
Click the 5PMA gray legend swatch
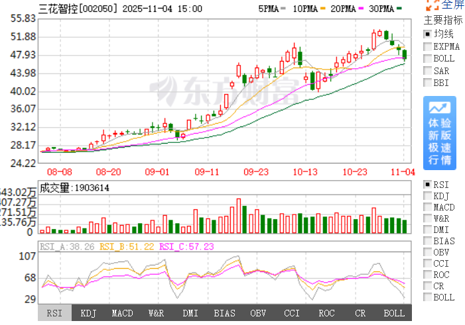pyautogui.click(x=283, y=9)
